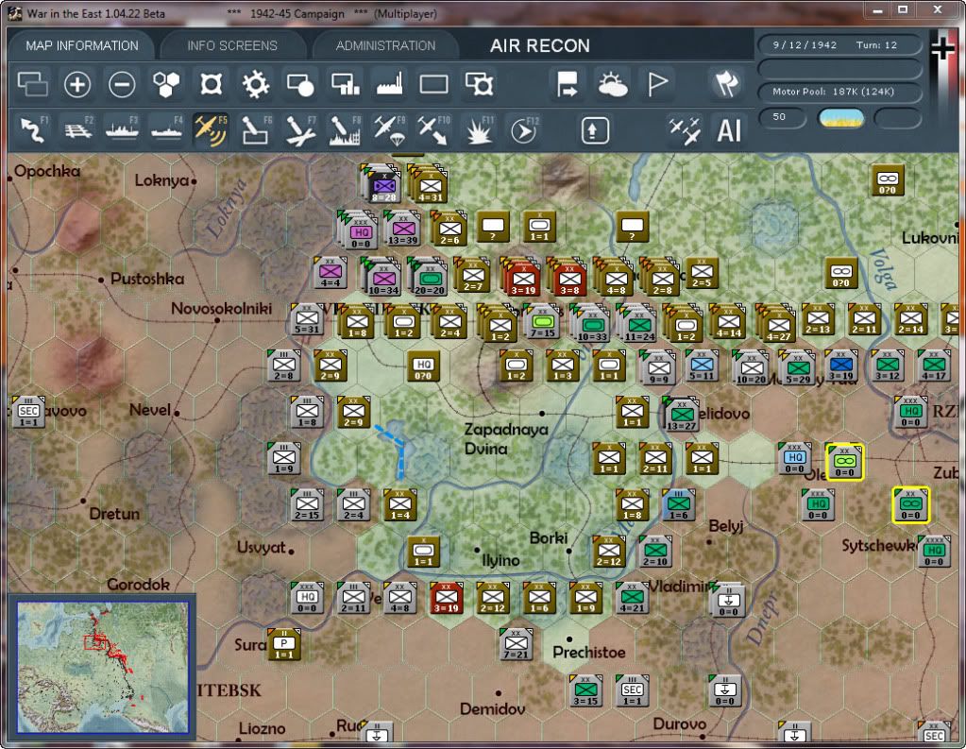Screen dimensions: 966x749
Task: Toggle the weather sun-and-cloud icon
Action: tap(612, 84)
